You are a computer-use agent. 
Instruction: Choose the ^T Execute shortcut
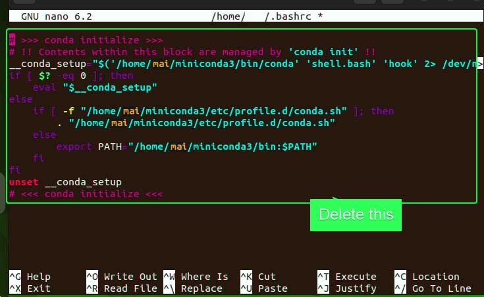(347, 277)
